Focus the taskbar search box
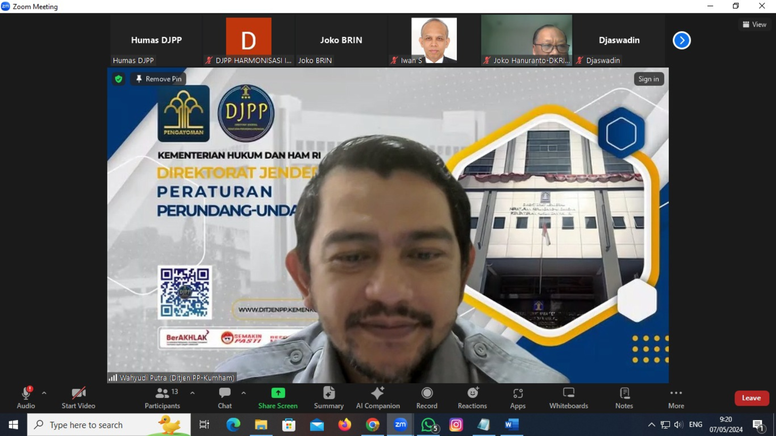The height and width of the screenshot is (436, 776). [109, 425]
